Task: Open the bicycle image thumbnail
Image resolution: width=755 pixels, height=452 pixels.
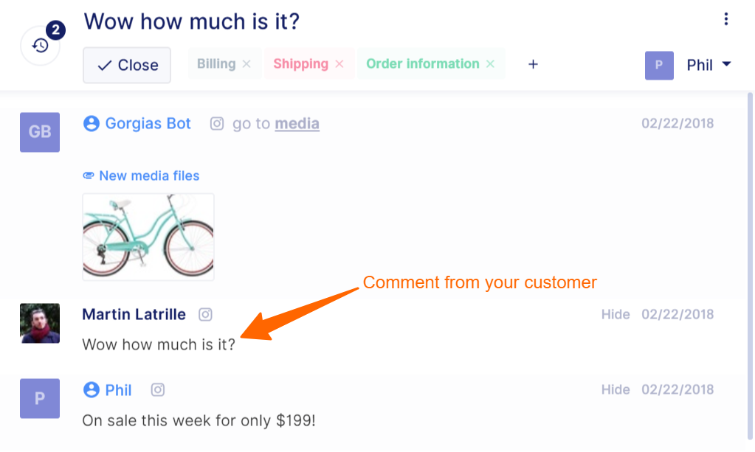Action: pos(148,237)
